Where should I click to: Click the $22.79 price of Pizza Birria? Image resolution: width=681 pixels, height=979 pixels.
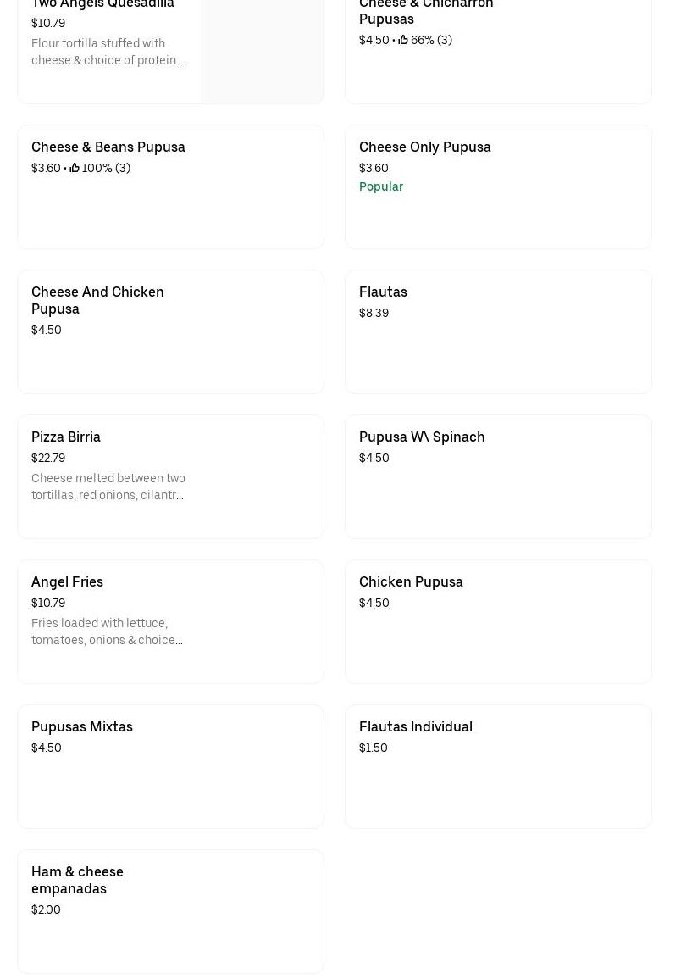(48, 458)
